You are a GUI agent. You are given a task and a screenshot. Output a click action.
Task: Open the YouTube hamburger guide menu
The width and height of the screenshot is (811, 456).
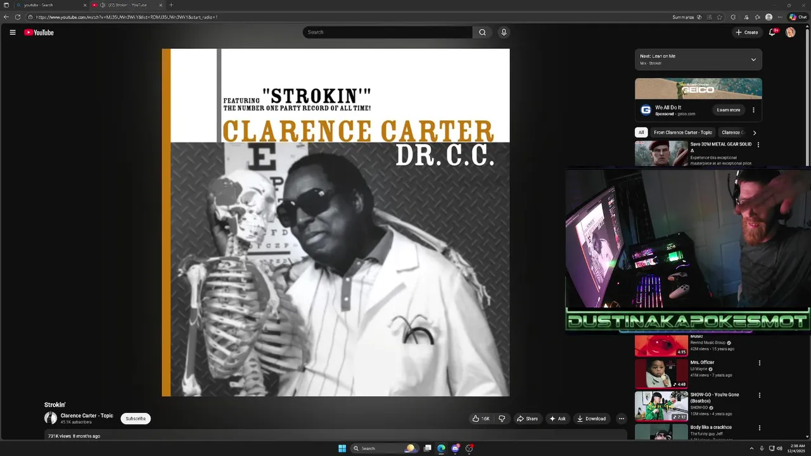point(12,32)
